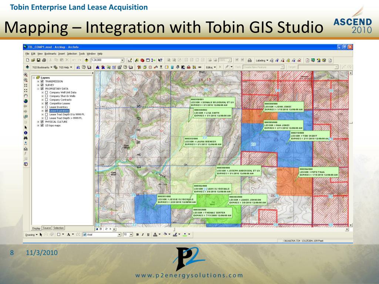Choose the font color A swatch
This screenshot has width=379, height=284.
(155, 234)
